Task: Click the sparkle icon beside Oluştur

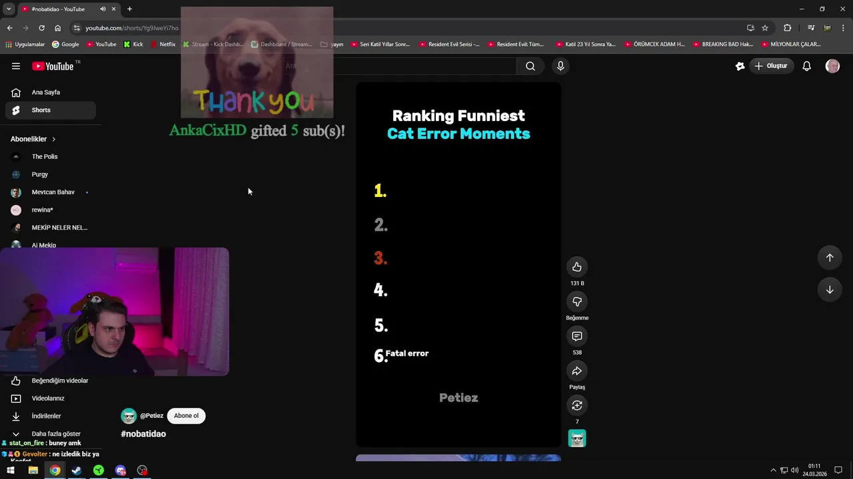Action: click(x=740, y=66)
